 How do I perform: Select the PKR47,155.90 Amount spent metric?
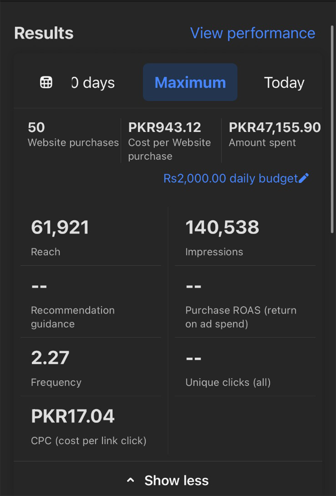(274, 135)
